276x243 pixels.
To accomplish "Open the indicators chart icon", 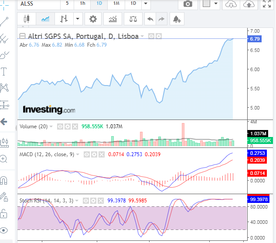I will [x=113, y=19].
